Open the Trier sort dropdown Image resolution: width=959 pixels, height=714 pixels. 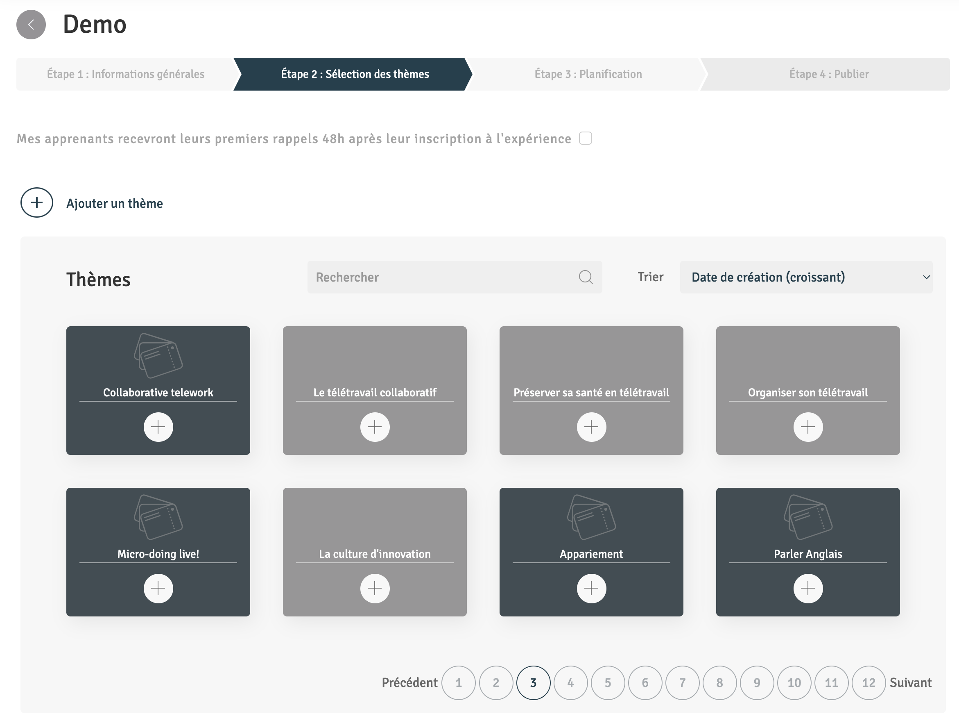click(x=806, y=277)
